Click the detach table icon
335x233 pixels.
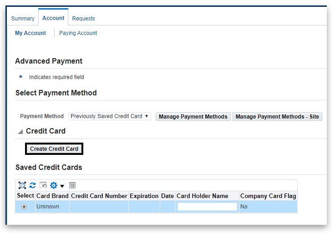(x=43, y=185)
